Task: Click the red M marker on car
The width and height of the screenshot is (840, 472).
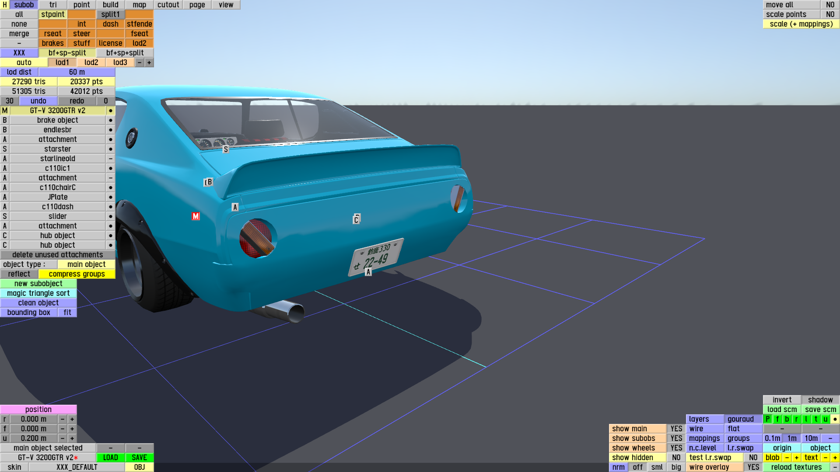Action: pos(196,216)
